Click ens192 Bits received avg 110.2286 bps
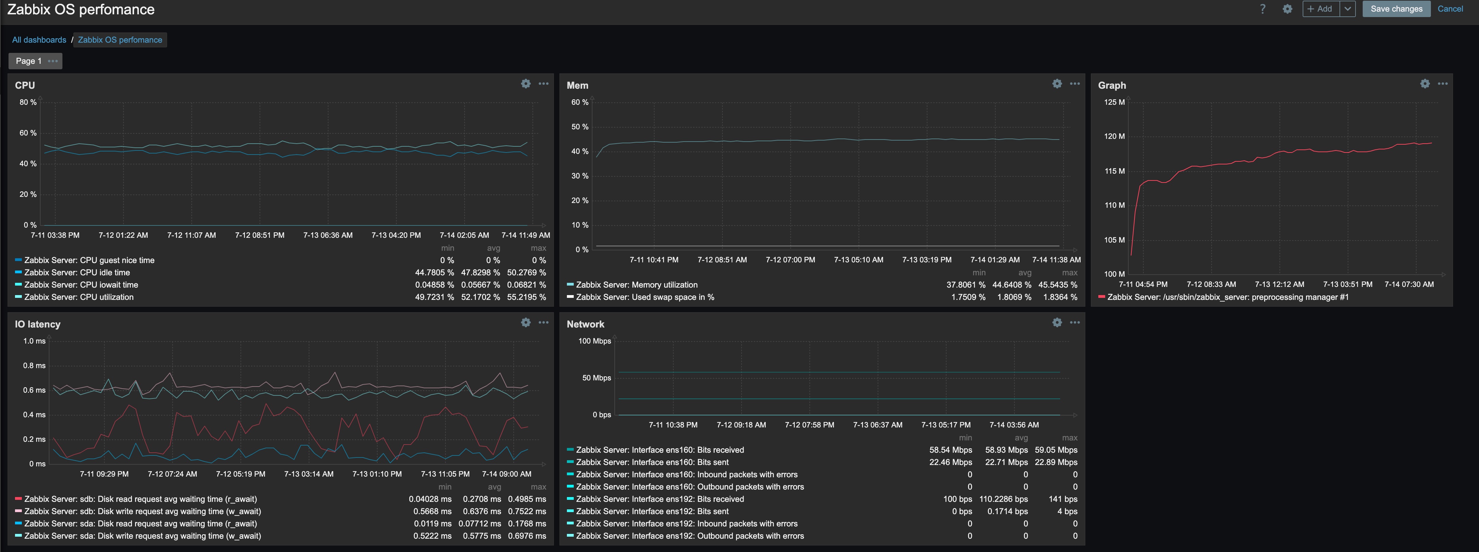 [x=1004, y=499]
